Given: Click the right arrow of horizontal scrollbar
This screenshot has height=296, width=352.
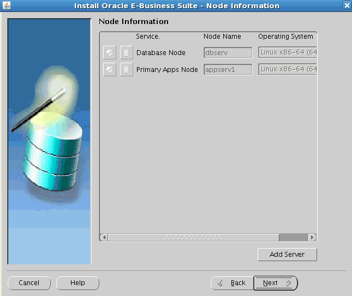Looking at the screenshot, I should (312, 237).
